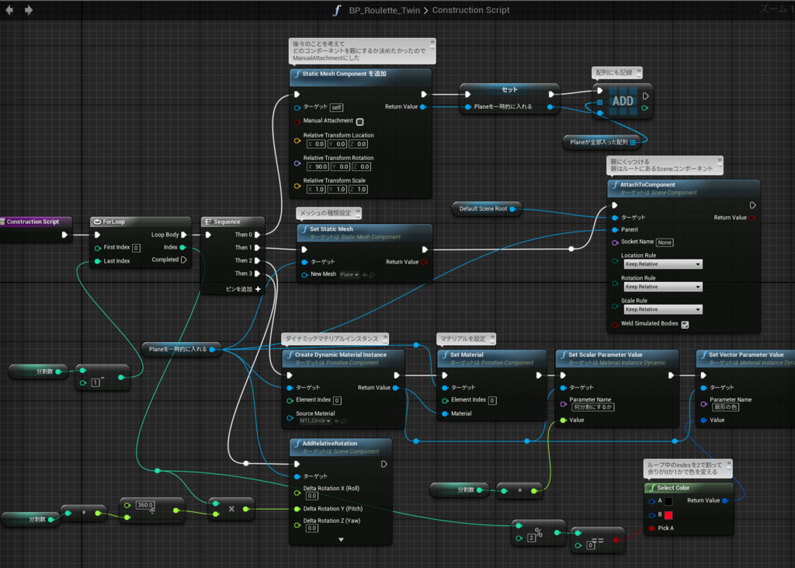
Task: Click the modulo percent operator node
Action: [x=538, y=532]
